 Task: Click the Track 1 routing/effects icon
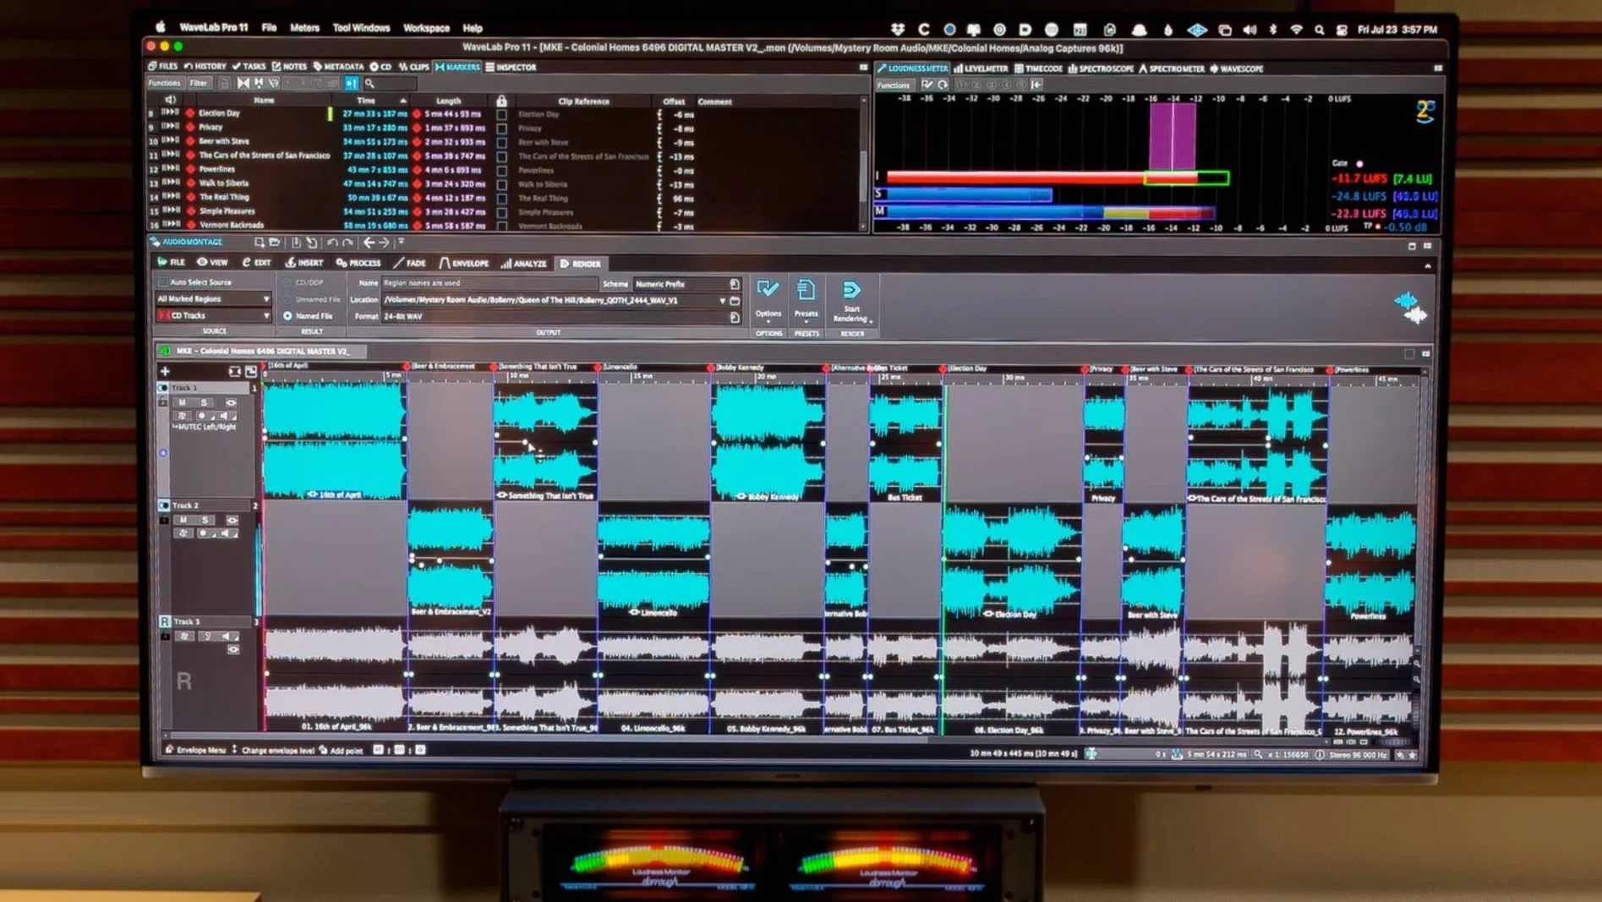pos(183,416)
